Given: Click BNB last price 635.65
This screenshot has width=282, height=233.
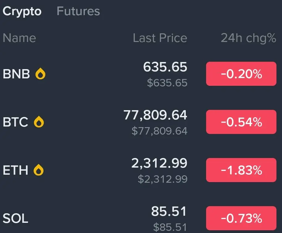Looking at the screenshot, I should pyautogui.click(x=165, y=67).
